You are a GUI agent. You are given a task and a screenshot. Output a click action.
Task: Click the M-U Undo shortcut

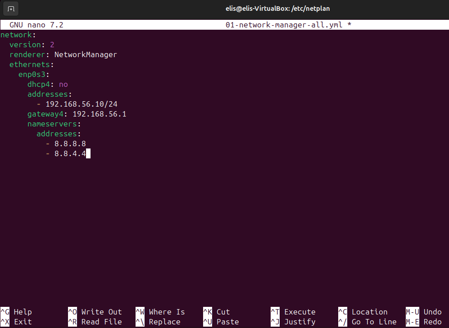tap(424, 312)
